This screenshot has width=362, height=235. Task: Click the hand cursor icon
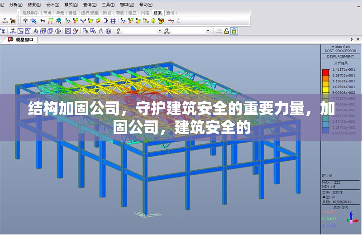[x=101, y=31]
